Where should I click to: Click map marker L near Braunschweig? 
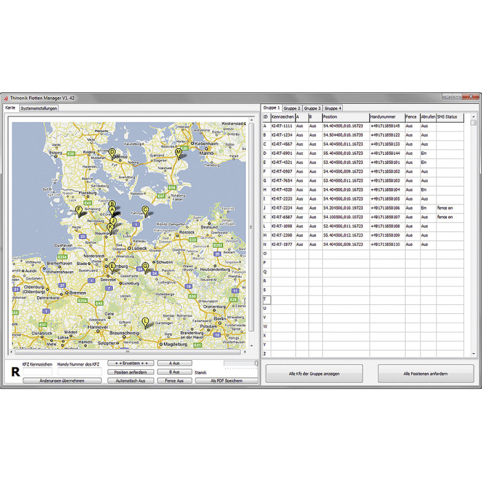coord(145,322)
